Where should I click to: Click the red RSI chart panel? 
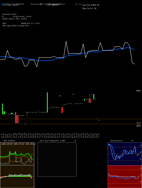[x=125, y=177]
